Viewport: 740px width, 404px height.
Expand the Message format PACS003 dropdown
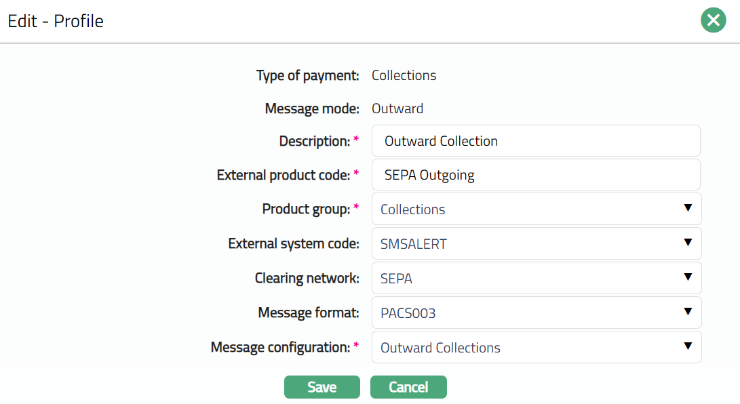536,312
